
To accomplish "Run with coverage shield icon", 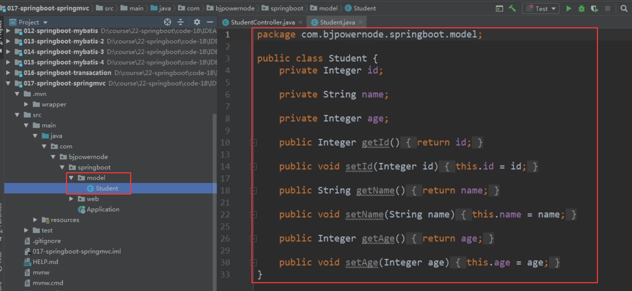I will point(595,9).
